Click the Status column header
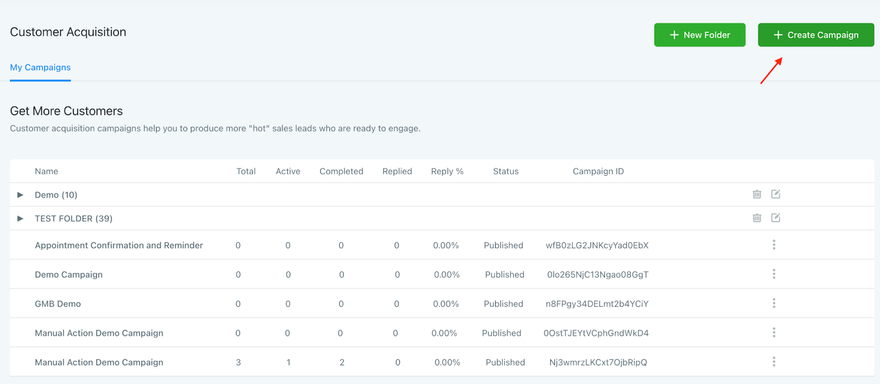Viewport: 880px width, 384px height. [505, 171]
